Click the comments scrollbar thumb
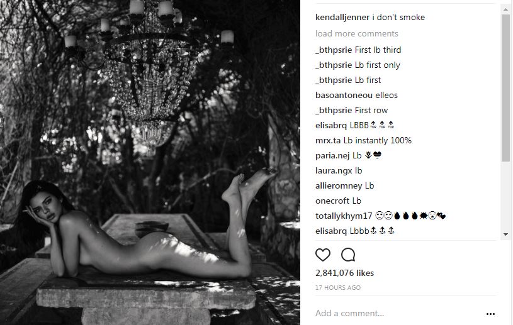Screen dimensions: 513x325 point(506,87)
